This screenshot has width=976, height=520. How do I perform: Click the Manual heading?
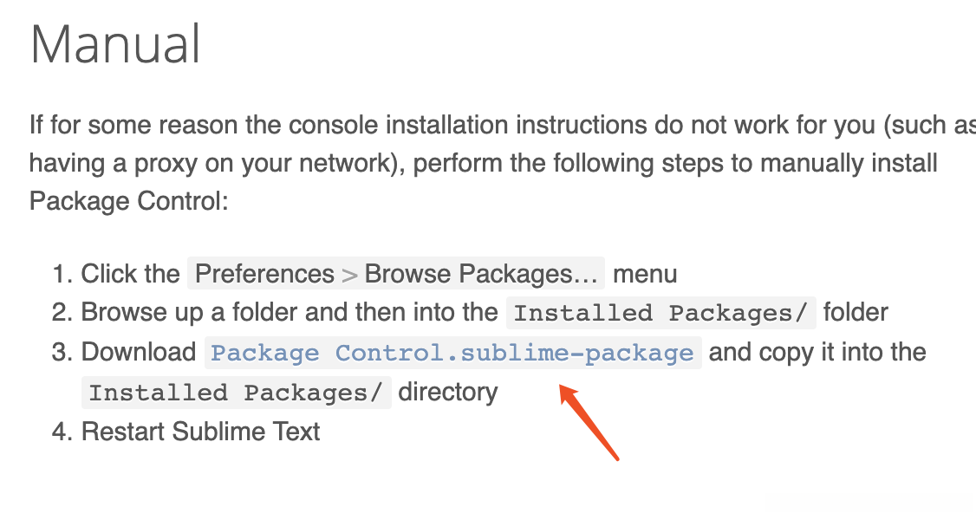(x=115, y=44)
